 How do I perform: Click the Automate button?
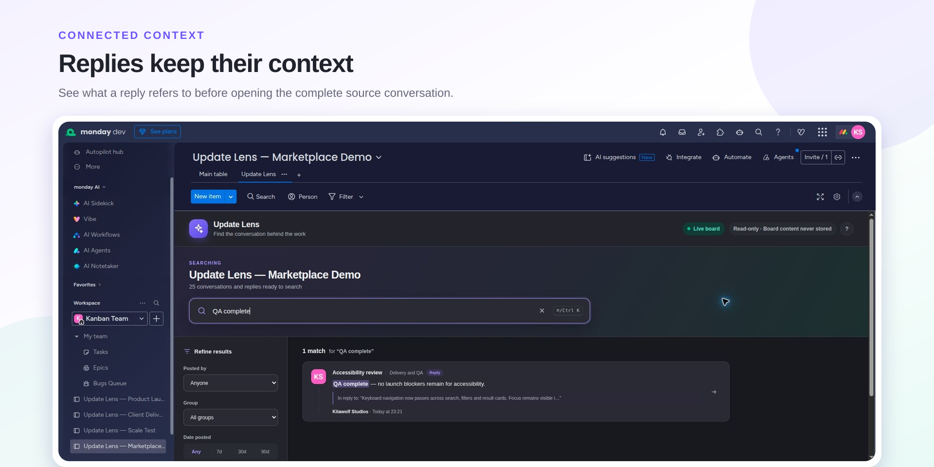coord(732,158)
